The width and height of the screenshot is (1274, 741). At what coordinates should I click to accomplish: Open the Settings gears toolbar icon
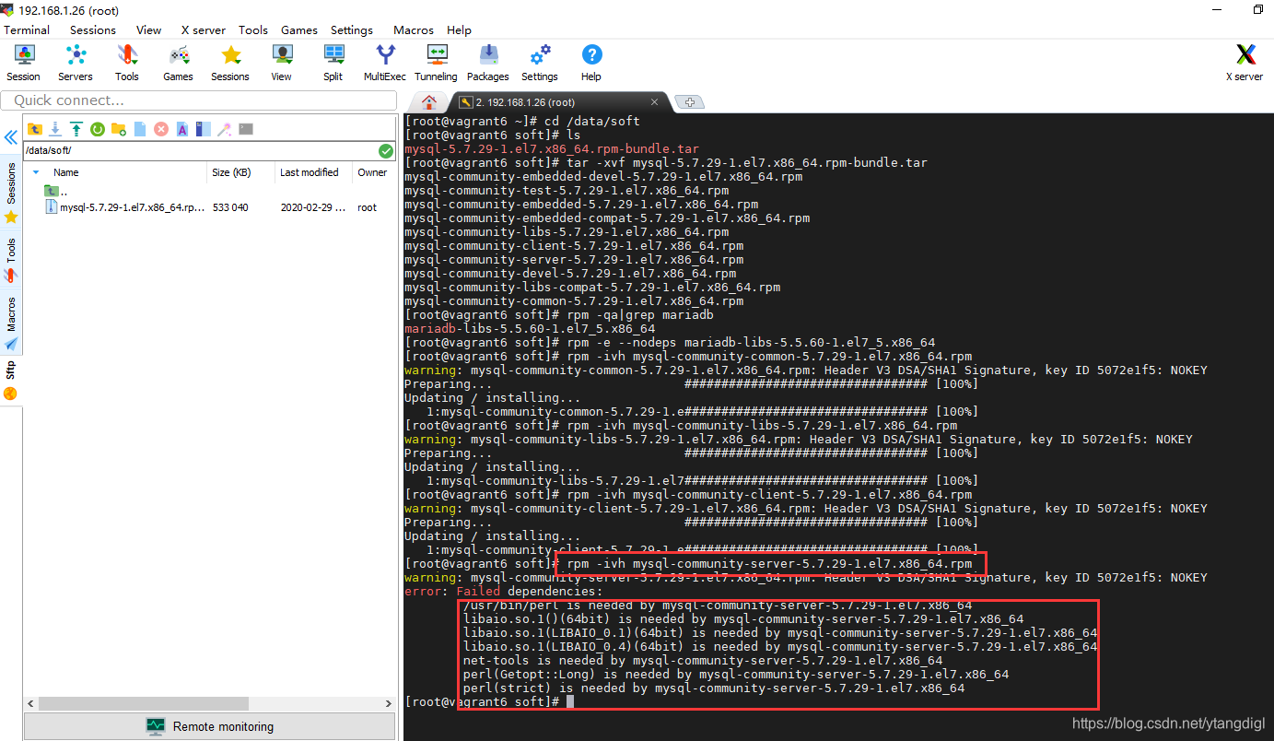pyautogui.click(x=540, y=63)
